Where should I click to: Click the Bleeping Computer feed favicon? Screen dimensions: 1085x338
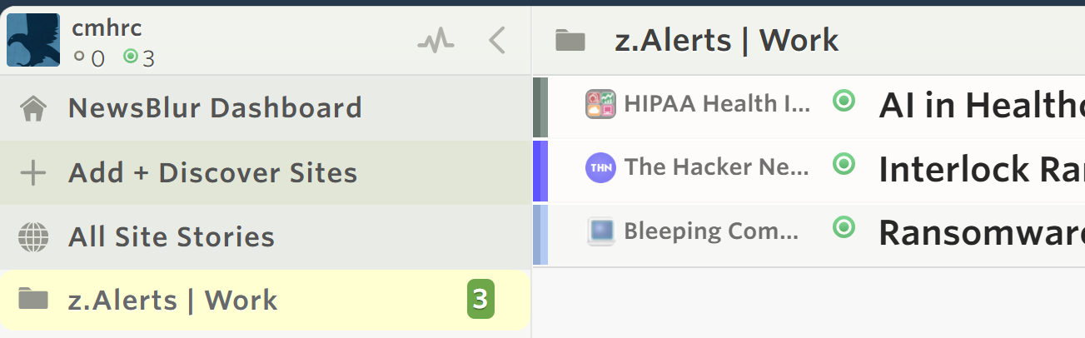600,231
